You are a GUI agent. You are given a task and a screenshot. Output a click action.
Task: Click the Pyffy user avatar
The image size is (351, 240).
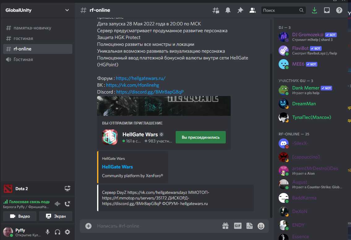8,232
